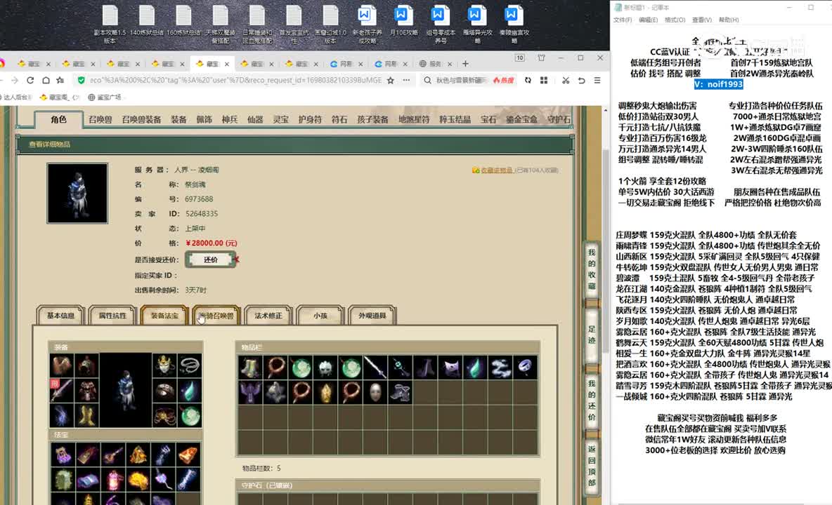Open the 法术修正 detail tab
The width and height of the screenshot is (832, 505).
[x=268, y=316]
